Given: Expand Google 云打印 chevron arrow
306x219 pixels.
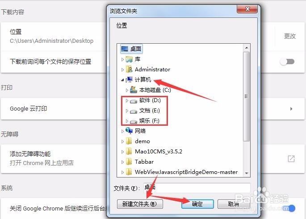Looking at the screenshot, I should [x=291, y=109].
